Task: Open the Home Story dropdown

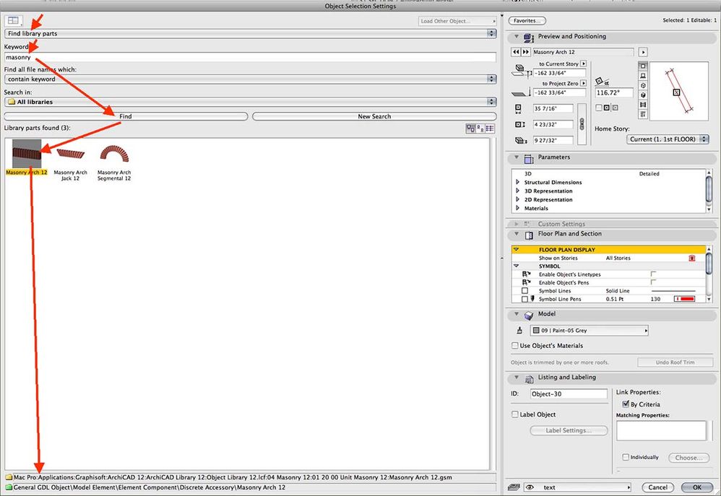Action: click(x=668, y=139)
